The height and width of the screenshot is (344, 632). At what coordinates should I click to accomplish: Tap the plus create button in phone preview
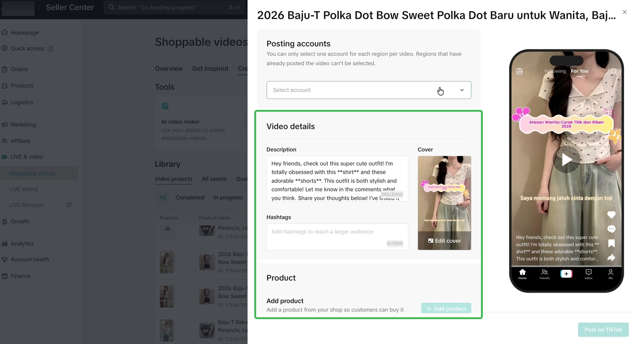click(566, 274)
